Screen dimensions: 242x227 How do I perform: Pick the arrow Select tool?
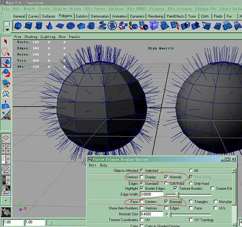6,42
